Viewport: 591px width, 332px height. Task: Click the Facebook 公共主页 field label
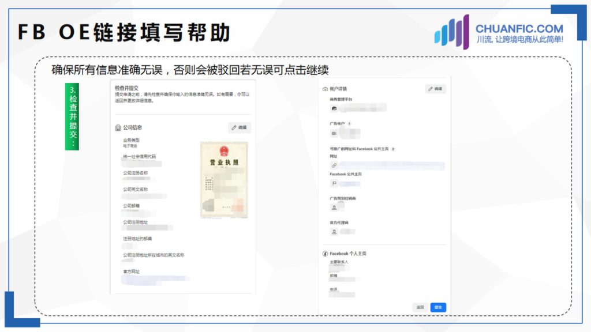click(x=346, y=174)
